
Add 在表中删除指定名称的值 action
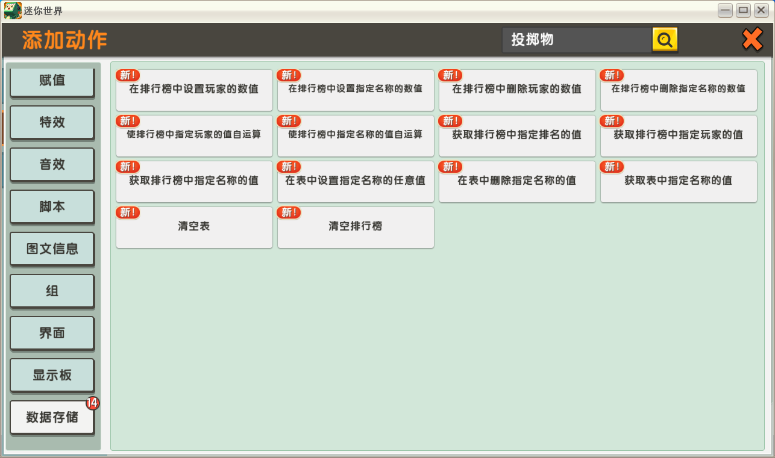(517, 182)
